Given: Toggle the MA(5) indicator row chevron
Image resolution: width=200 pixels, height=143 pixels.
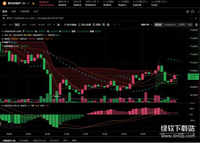Looking at the screenshot, I should [3, 39].
